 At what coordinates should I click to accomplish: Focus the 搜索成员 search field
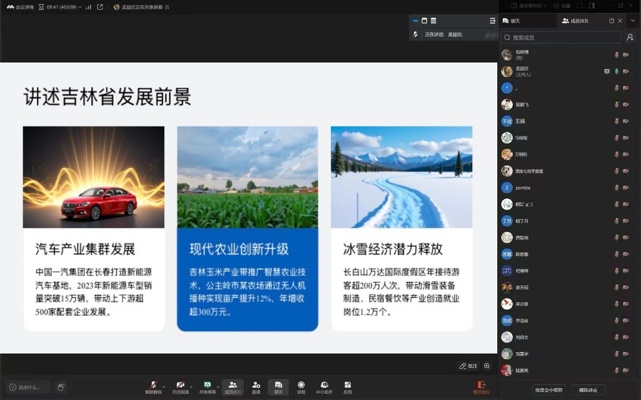pyautogui.click(x=561, y=37)
